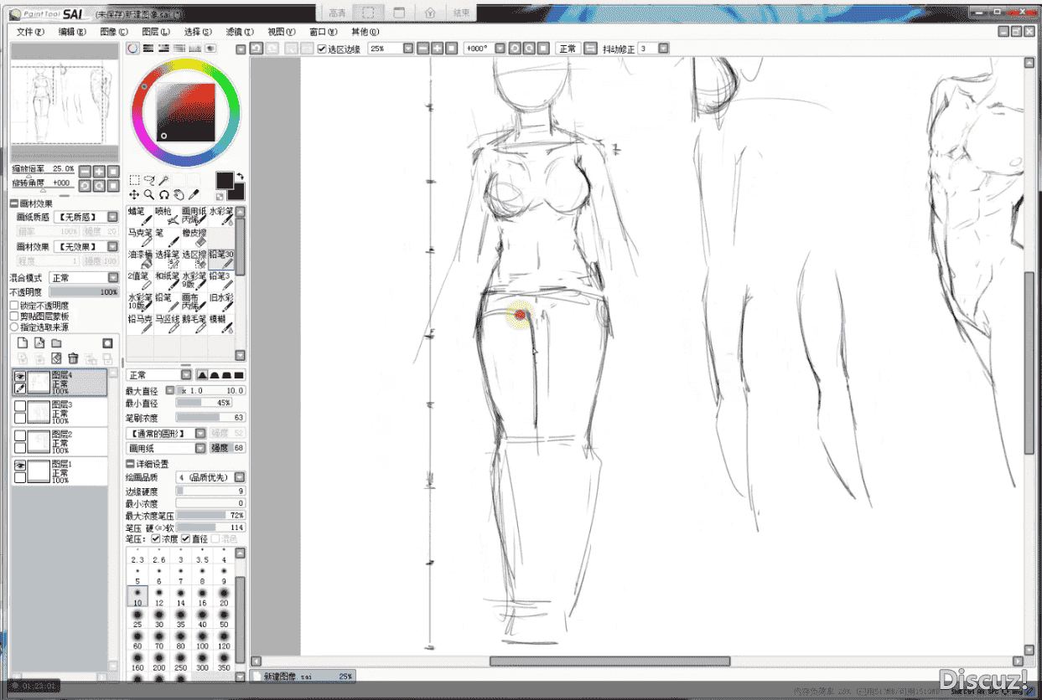Open the 混合模式 blend mode dropdown
The height and width of the screenshot is (700, 1042).
84,278
